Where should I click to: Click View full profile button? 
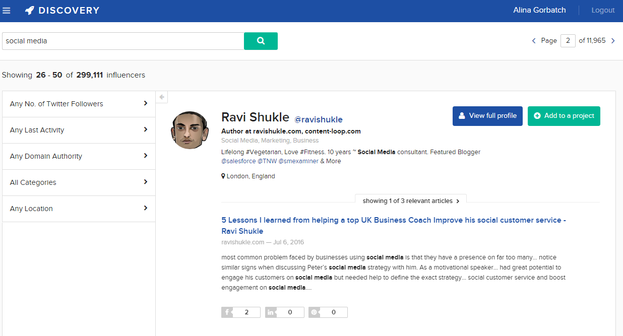[x=487, y=116]
